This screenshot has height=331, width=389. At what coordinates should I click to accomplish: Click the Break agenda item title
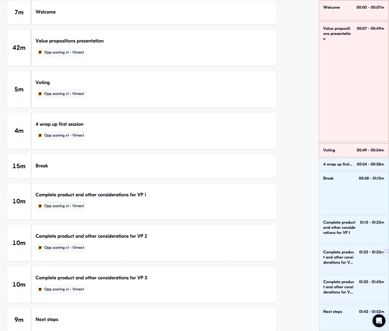(x=42, y=166)
